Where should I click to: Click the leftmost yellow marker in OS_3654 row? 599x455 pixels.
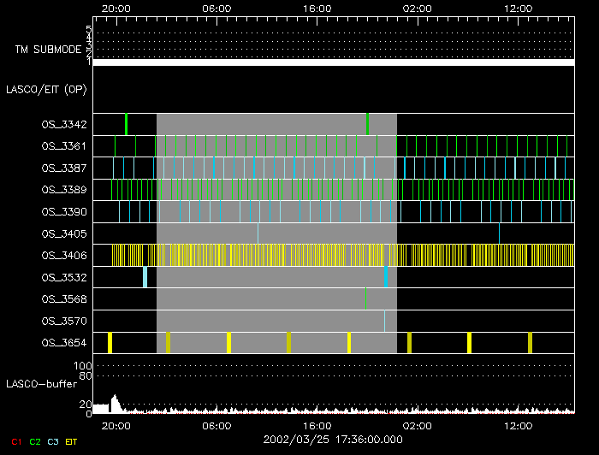point(110,343)
